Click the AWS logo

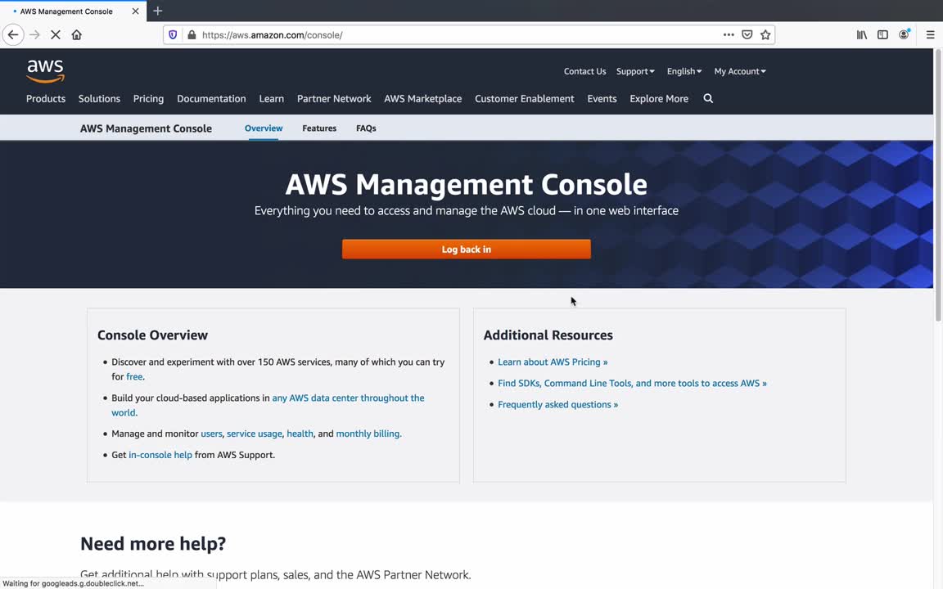pos(45,71)
